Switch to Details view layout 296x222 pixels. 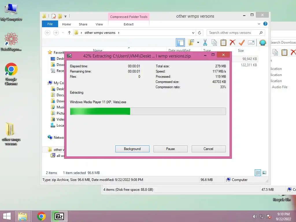[x=258, y=173]
